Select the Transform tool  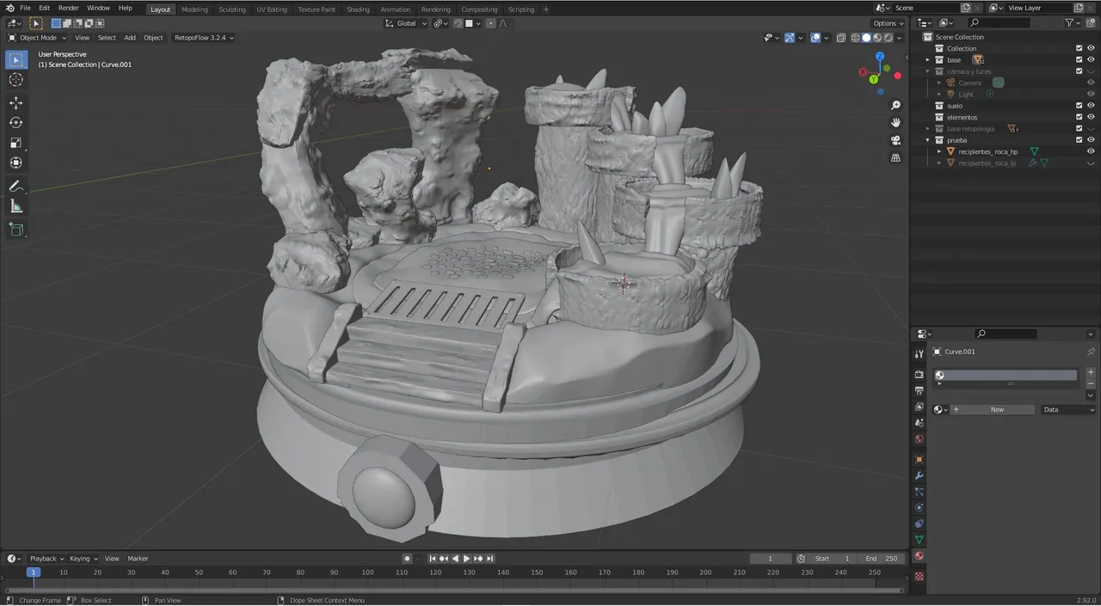tap(16, 162)
